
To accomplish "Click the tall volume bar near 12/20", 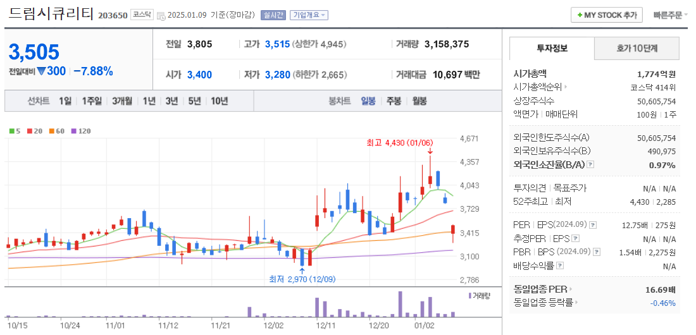I will tap(401, 304).
